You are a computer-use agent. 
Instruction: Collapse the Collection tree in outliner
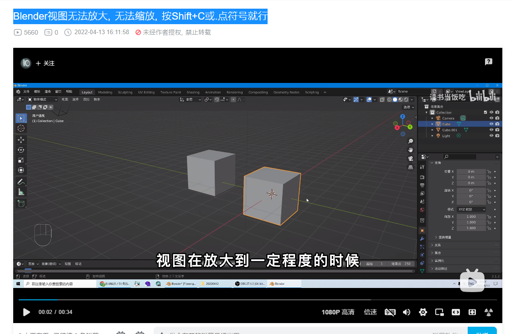[x=427, y=113]
